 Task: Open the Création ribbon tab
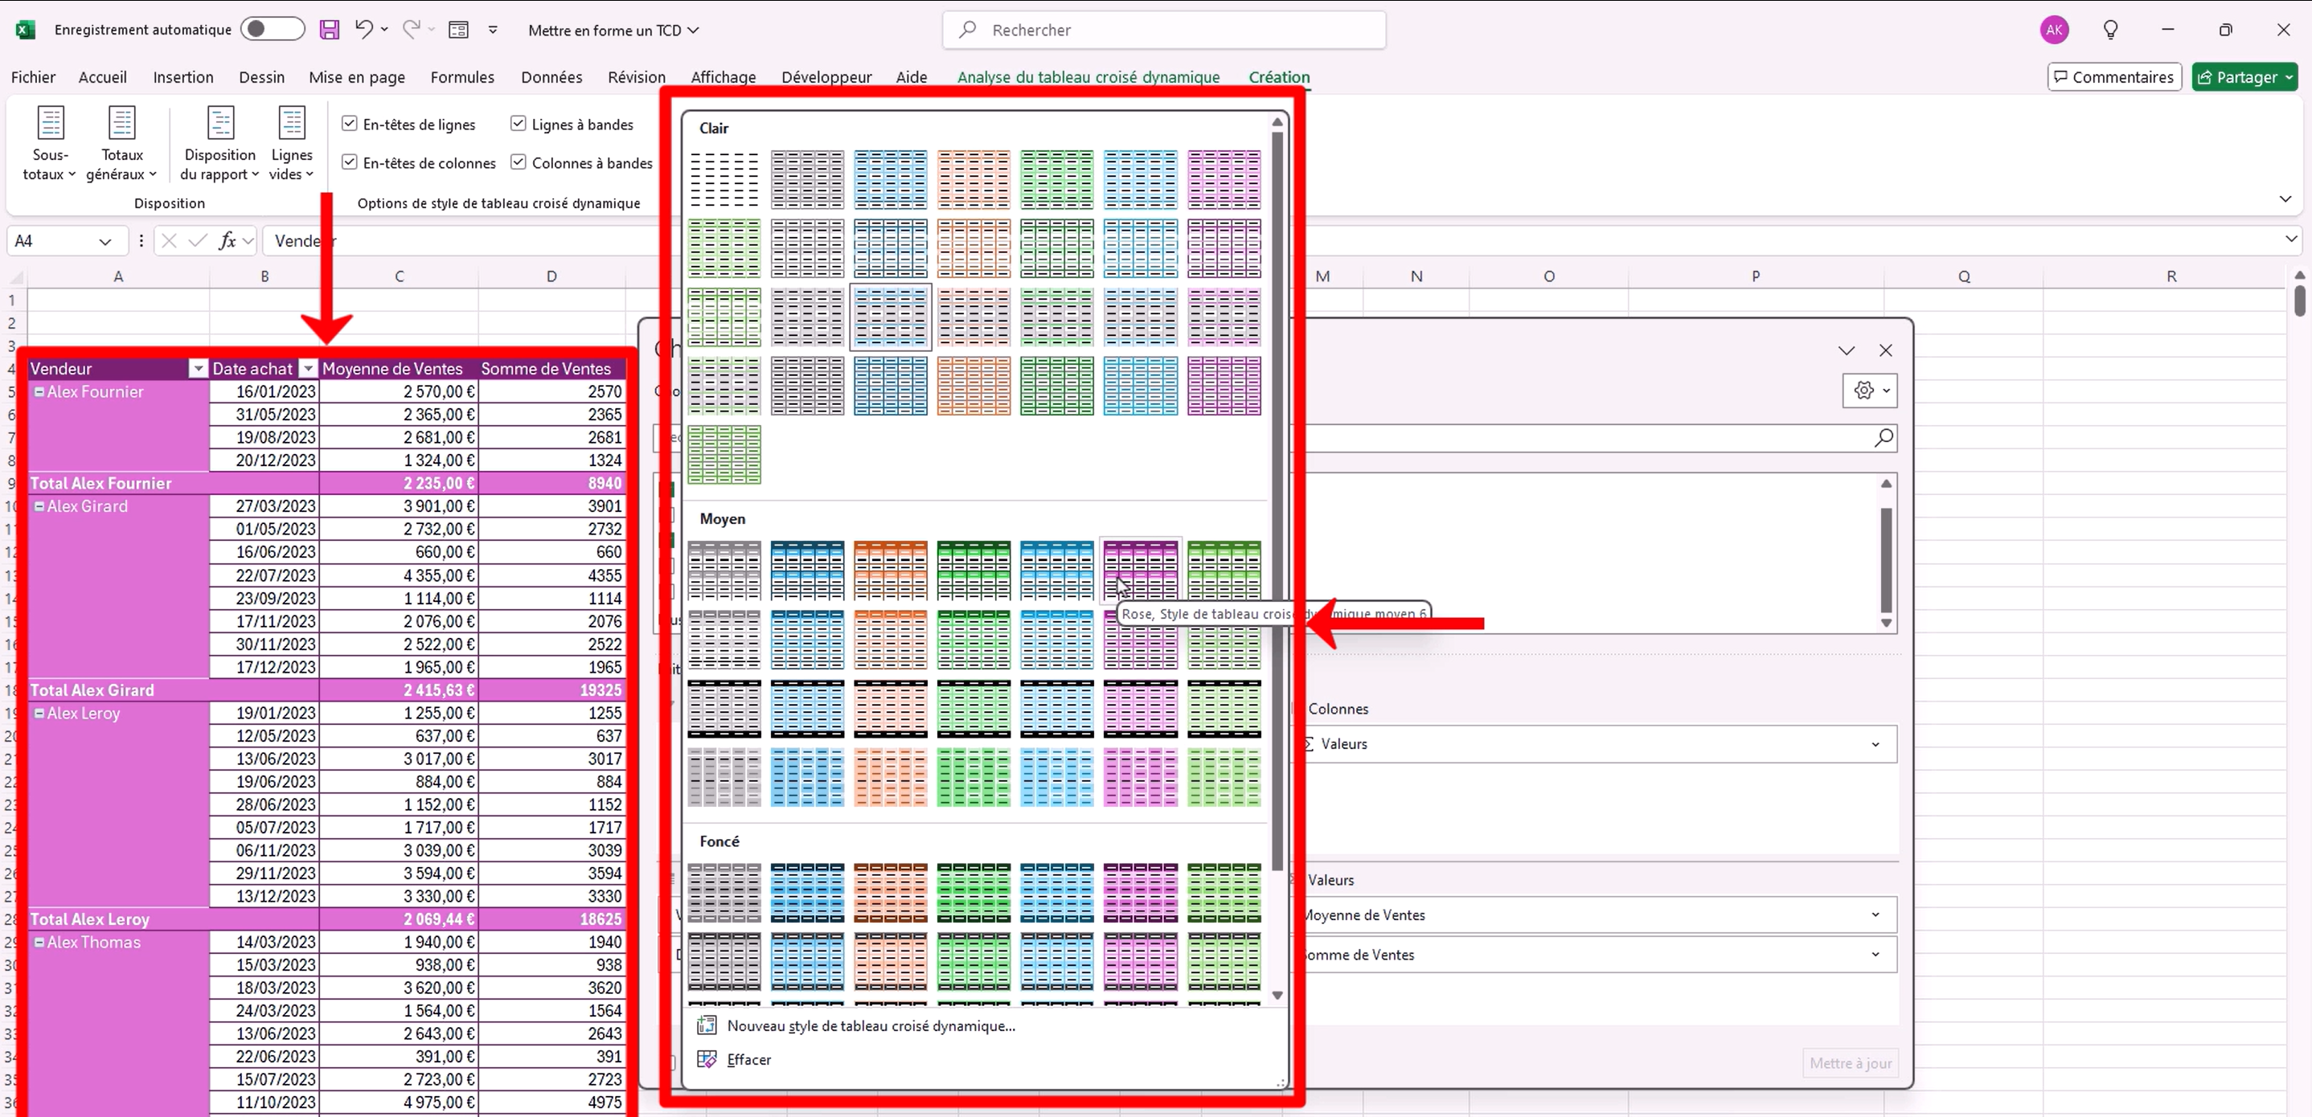click(1278, 77)
